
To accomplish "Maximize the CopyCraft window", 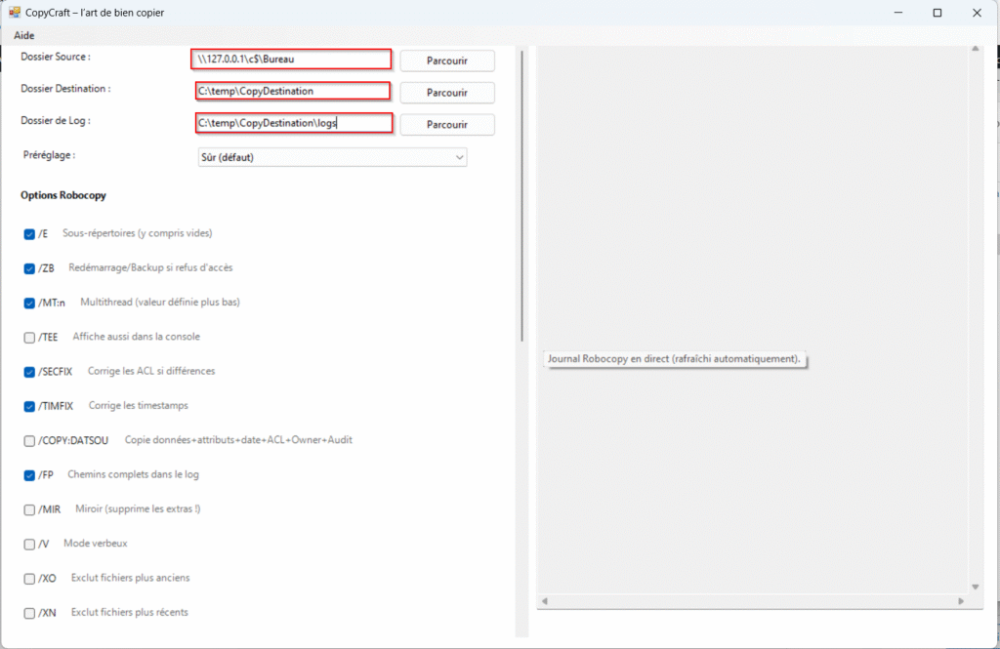I will coord(937,12).
